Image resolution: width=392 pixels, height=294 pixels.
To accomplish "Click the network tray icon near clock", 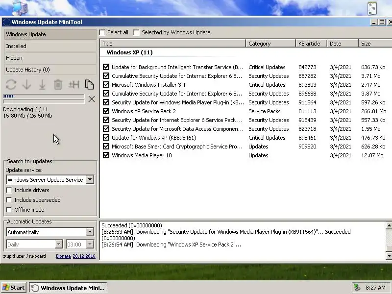I will click(x=357, y=288).
